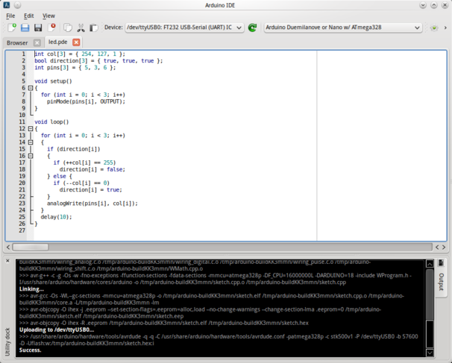The image size is (452, 363).
Task: Click the Utility dock label
Action: pyautogui.click(x=7, y=341)
